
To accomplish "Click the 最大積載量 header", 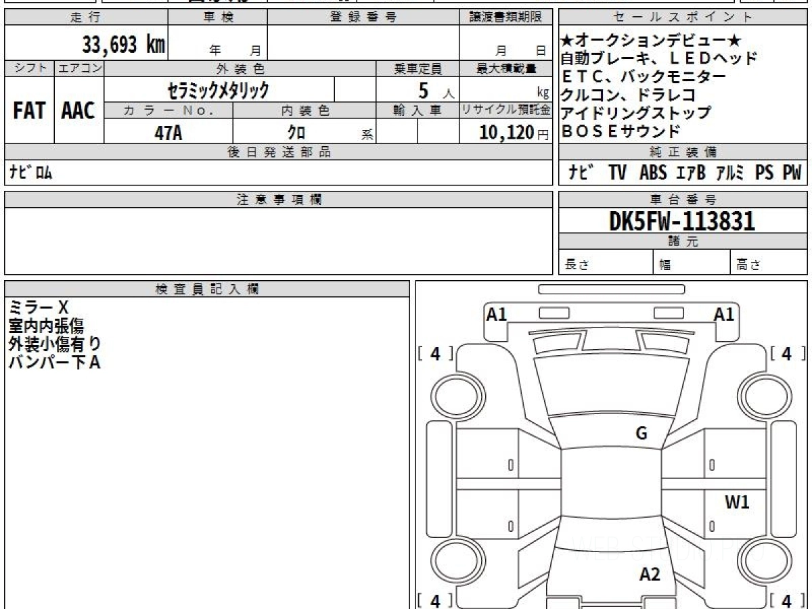I will [x=505, y=68].
